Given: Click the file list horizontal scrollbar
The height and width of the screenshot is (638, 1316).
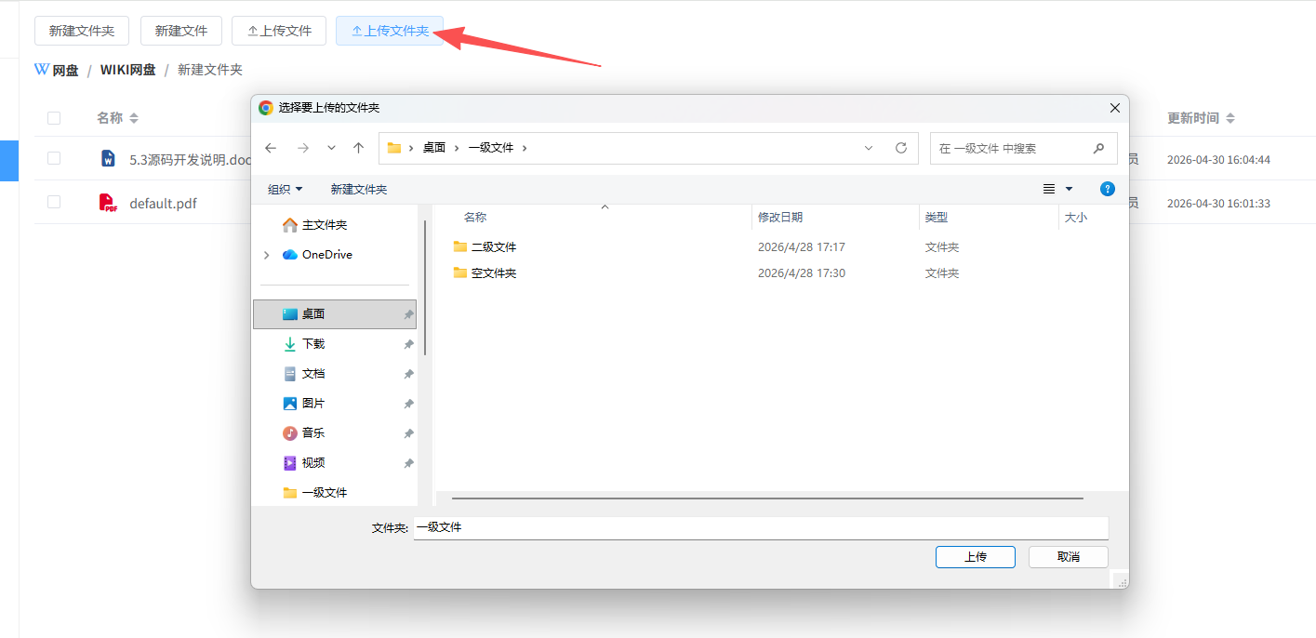Looking at the screenshot, I should 767,498.
